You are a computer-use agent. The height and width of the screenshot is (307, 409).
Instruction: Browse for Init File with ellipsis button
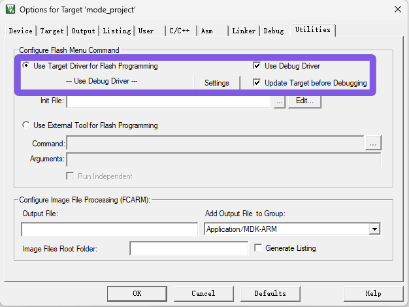click(280, 101)
